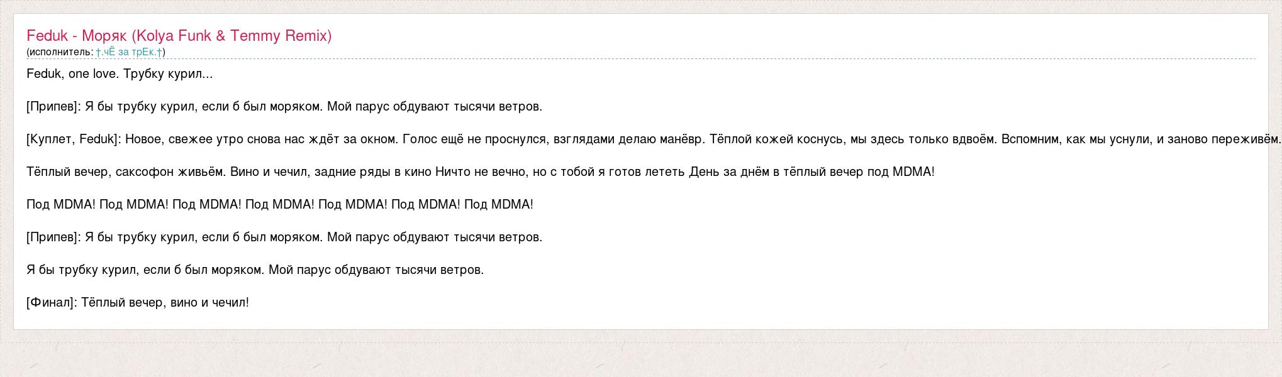The width and height of the screenshot is (1282, 377).
Task: Click the "(исполнитель:" label text
Action: (x=60, y=52)
